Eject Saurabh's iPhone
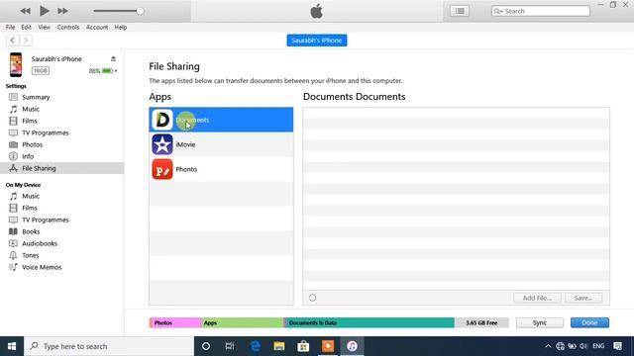634x356 pixels. click(x=113, y=59)
